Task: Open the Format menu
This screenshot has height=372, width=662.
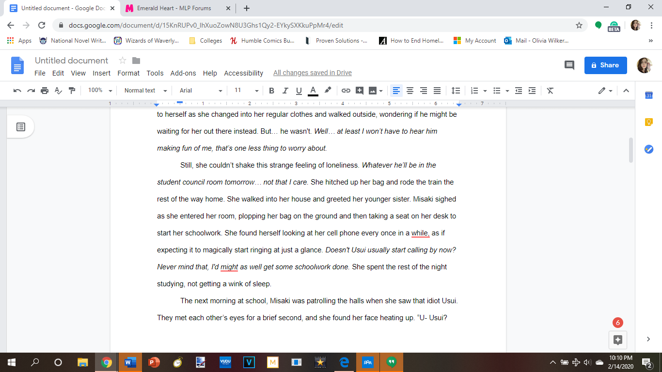Action: (128, 73)
